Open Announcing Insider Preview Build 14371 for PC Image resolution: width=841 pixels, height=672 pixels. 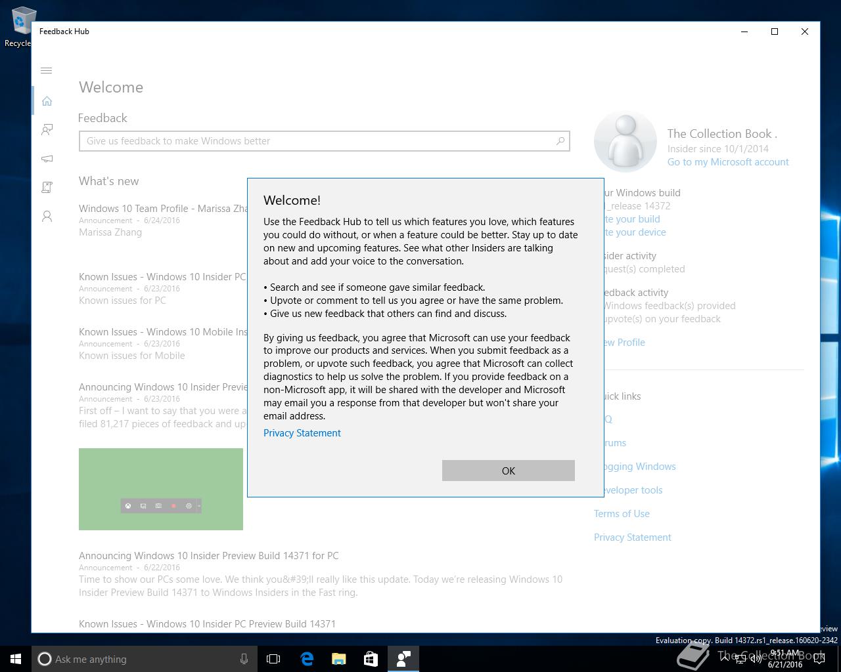coord(209,556)
